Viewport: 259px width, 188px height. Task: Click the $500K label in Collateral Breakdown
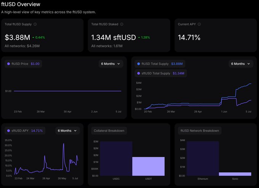[x=94, y=169]
